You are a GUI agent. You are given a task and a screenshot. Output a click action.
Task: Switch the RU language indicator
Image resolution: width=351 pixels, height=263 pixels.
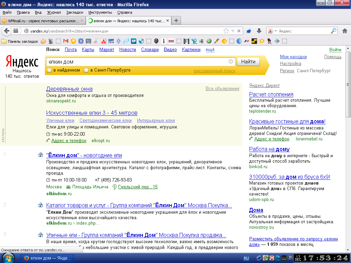246,258
